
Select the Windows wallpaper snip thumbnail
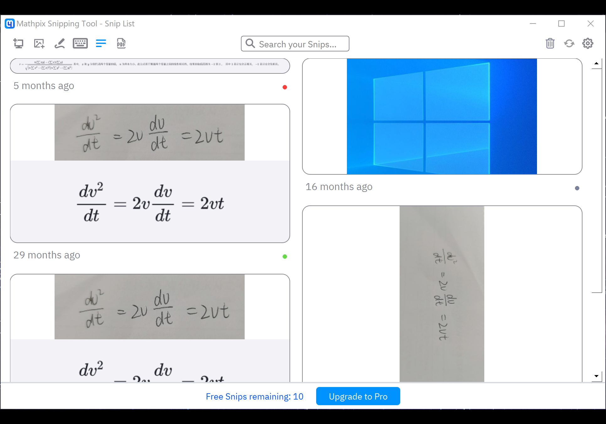(x=442, y=116)
